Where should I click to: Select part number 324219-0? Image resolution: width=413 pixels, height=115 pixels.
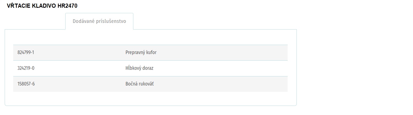[26, 68]
